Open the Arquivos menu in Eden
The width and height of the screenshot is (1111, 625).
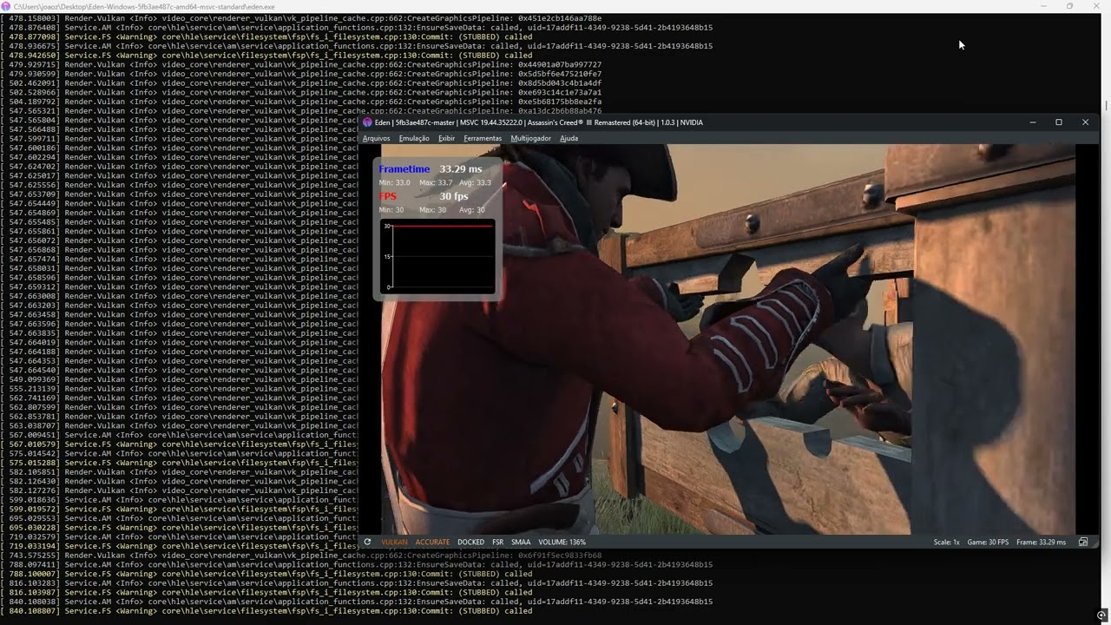[x=376, y=138]
